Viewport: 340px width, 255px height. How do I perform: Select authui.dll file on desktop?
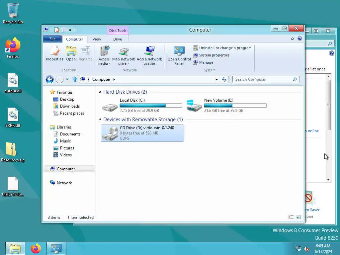[13, 83]
